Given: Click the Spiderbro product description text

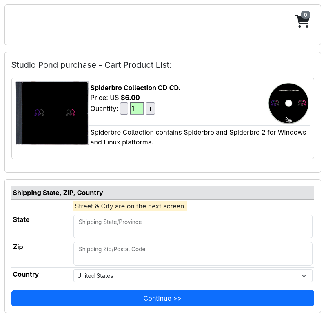Looking at the screenshot, I should (198, 137).
